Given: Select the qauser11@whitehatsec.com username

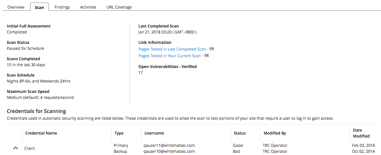Looking at the screenshot, I should click(x=169, y=145).
